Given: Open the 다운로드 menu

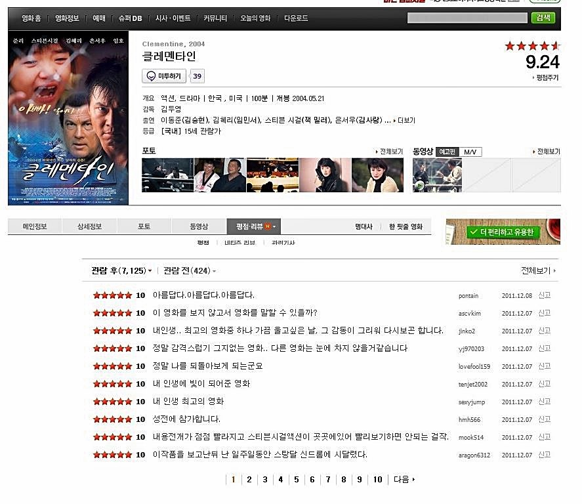Looking at the screenshot, I should point(296,18).
